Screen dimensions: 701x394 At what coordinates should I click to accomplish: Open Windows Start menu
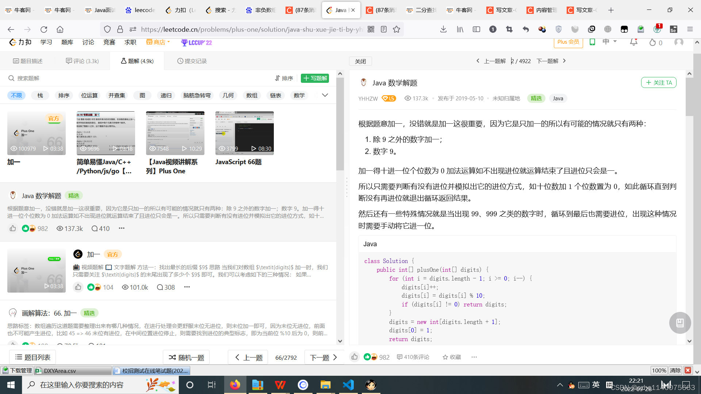11,385
